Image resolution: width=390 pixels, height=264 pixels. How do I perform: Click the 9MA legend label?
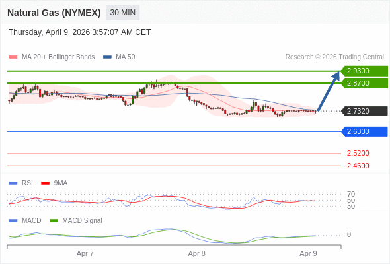point(61,183)
